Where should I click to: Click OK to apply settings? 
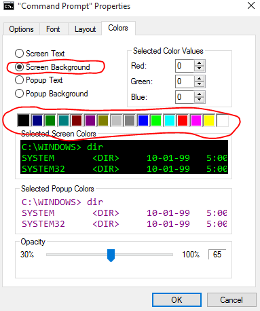[177, 300]
